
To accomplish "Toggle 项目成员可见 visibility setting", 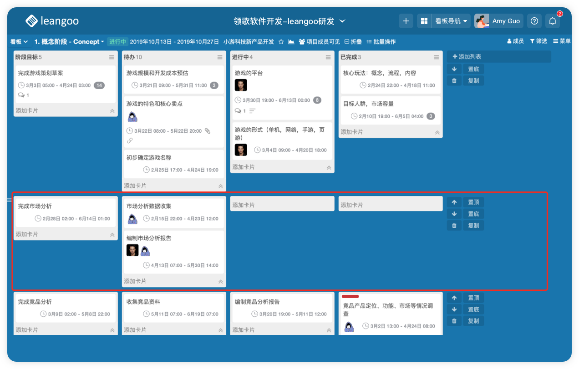I will coord(320,42).
